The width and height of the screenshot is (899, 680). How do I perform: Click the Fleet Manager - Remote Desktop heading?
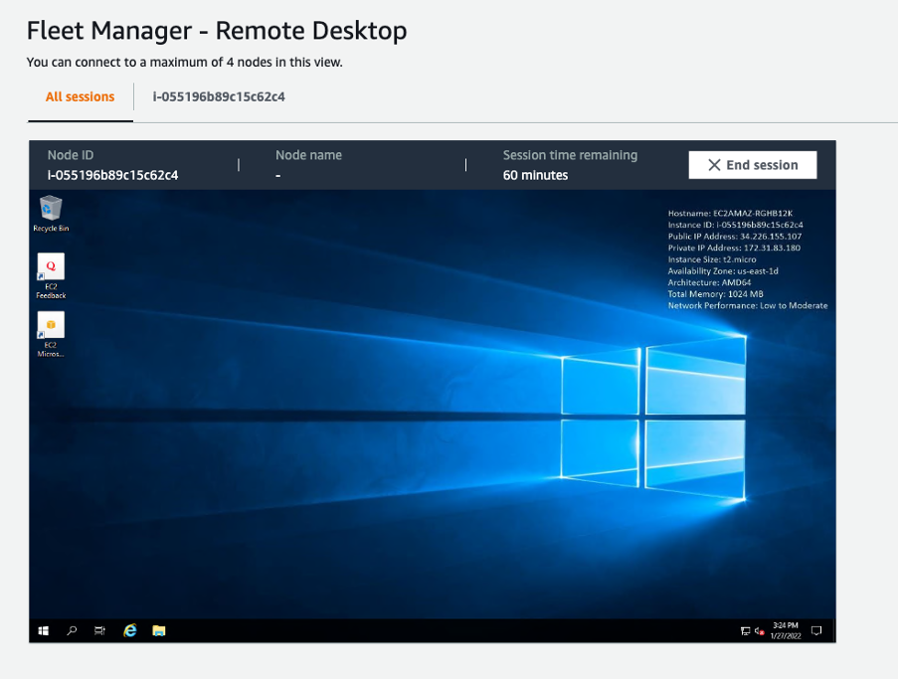coord(217,31)
